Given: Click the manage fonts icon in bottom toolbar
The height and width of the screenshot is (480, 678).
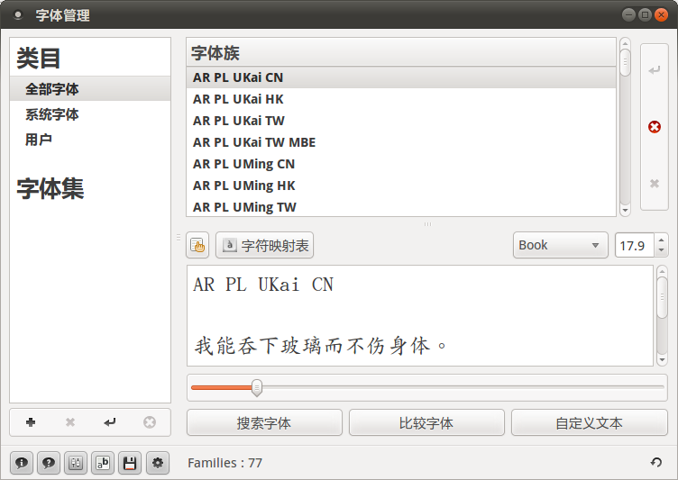Looking at the screenshot, I should click(76, 463).
